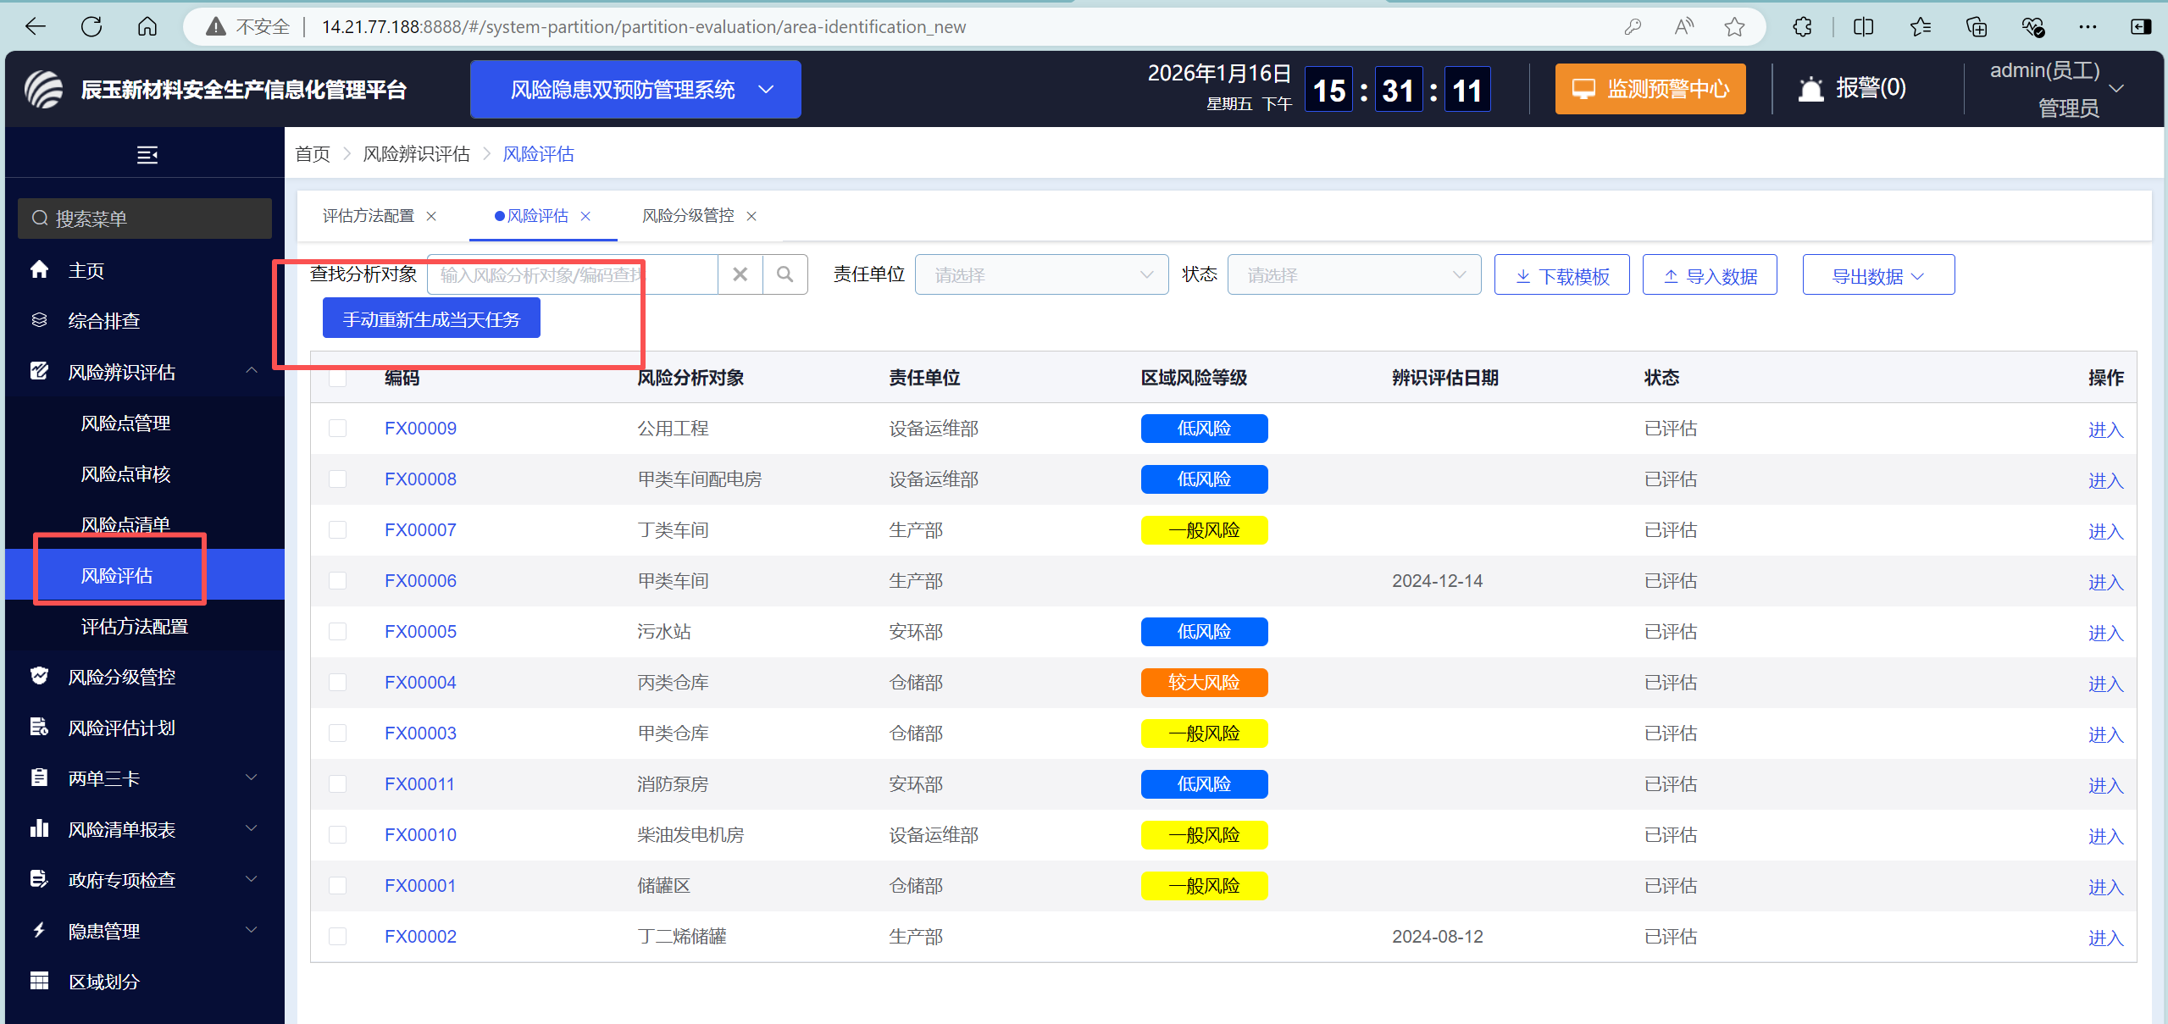Screen dimensions: 2168x1024
Task: Check the row FX00005 checkbox
Action: coord(337,632)
